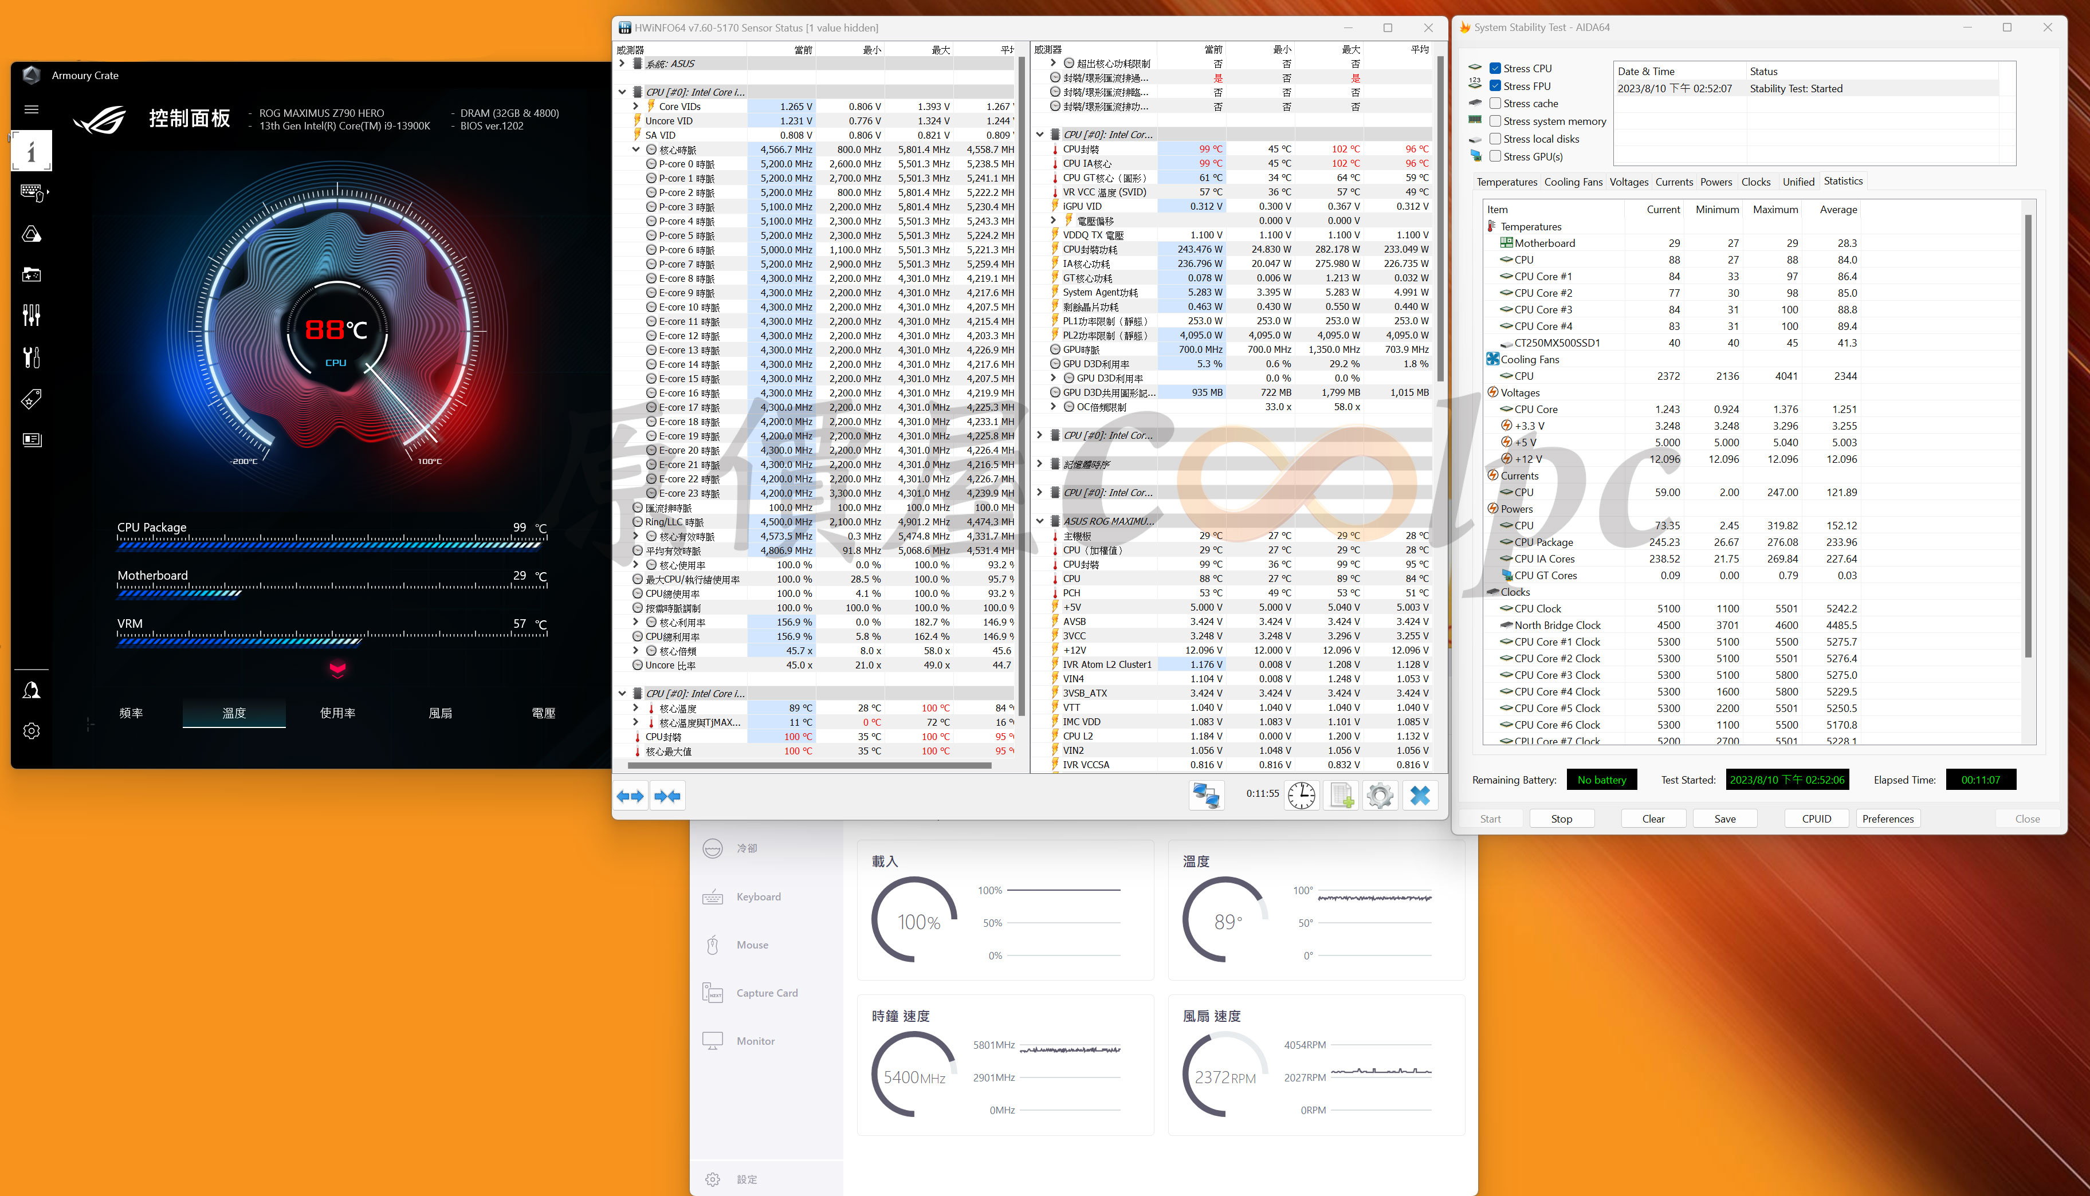Open Preferences in AIDA64

point(1888,819)
